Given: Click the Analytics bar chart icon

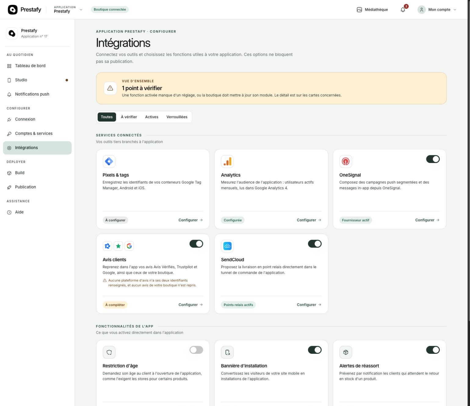Looking at the screenshot, I should tap(227, 161).
